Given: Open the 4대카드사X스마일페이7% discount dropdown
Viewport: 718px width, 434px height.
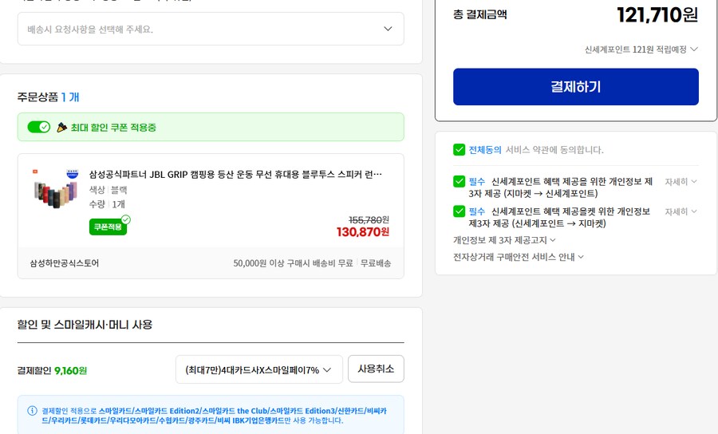Looking at the screenshot, I should (x=259, y=369).
